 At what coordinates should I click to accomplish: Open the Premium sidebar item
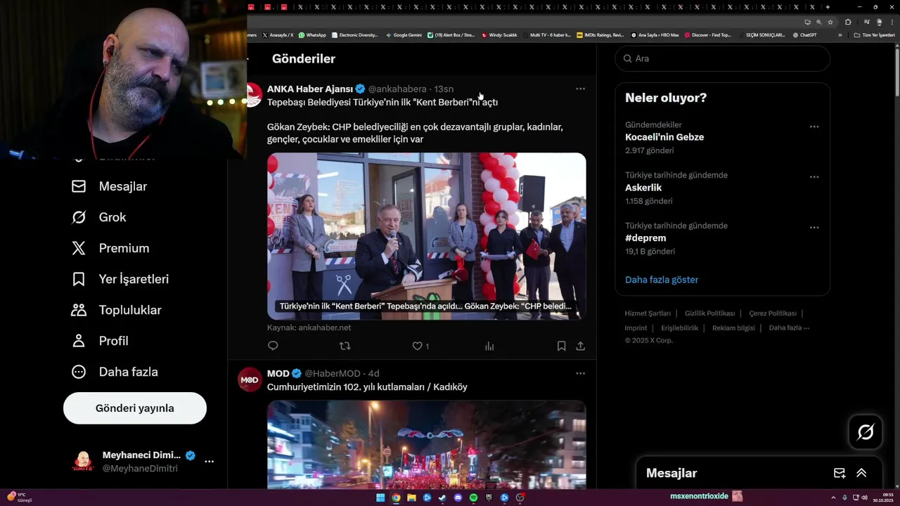point(110,248)
